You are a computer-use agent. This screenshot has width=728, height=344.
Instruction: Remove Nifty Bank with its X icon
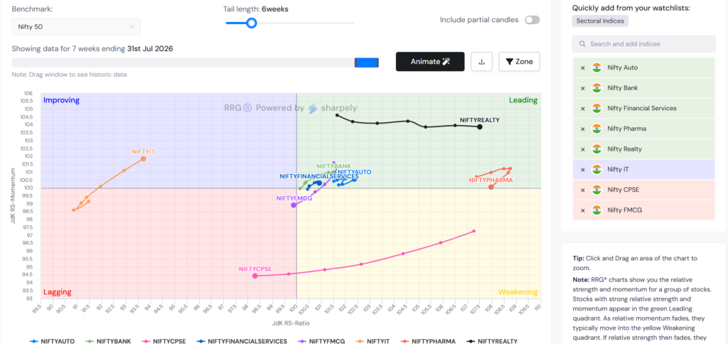pyautogui.click(x=583, y=88)
